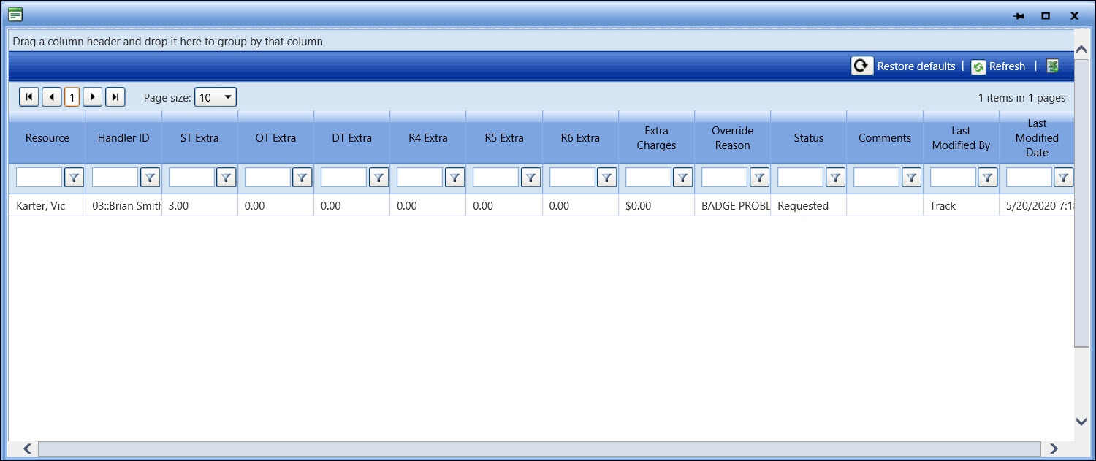Open filter menu for ST Extra column
The width and height of the screenshot is (1096, 461).
click(x=227, y=177)
